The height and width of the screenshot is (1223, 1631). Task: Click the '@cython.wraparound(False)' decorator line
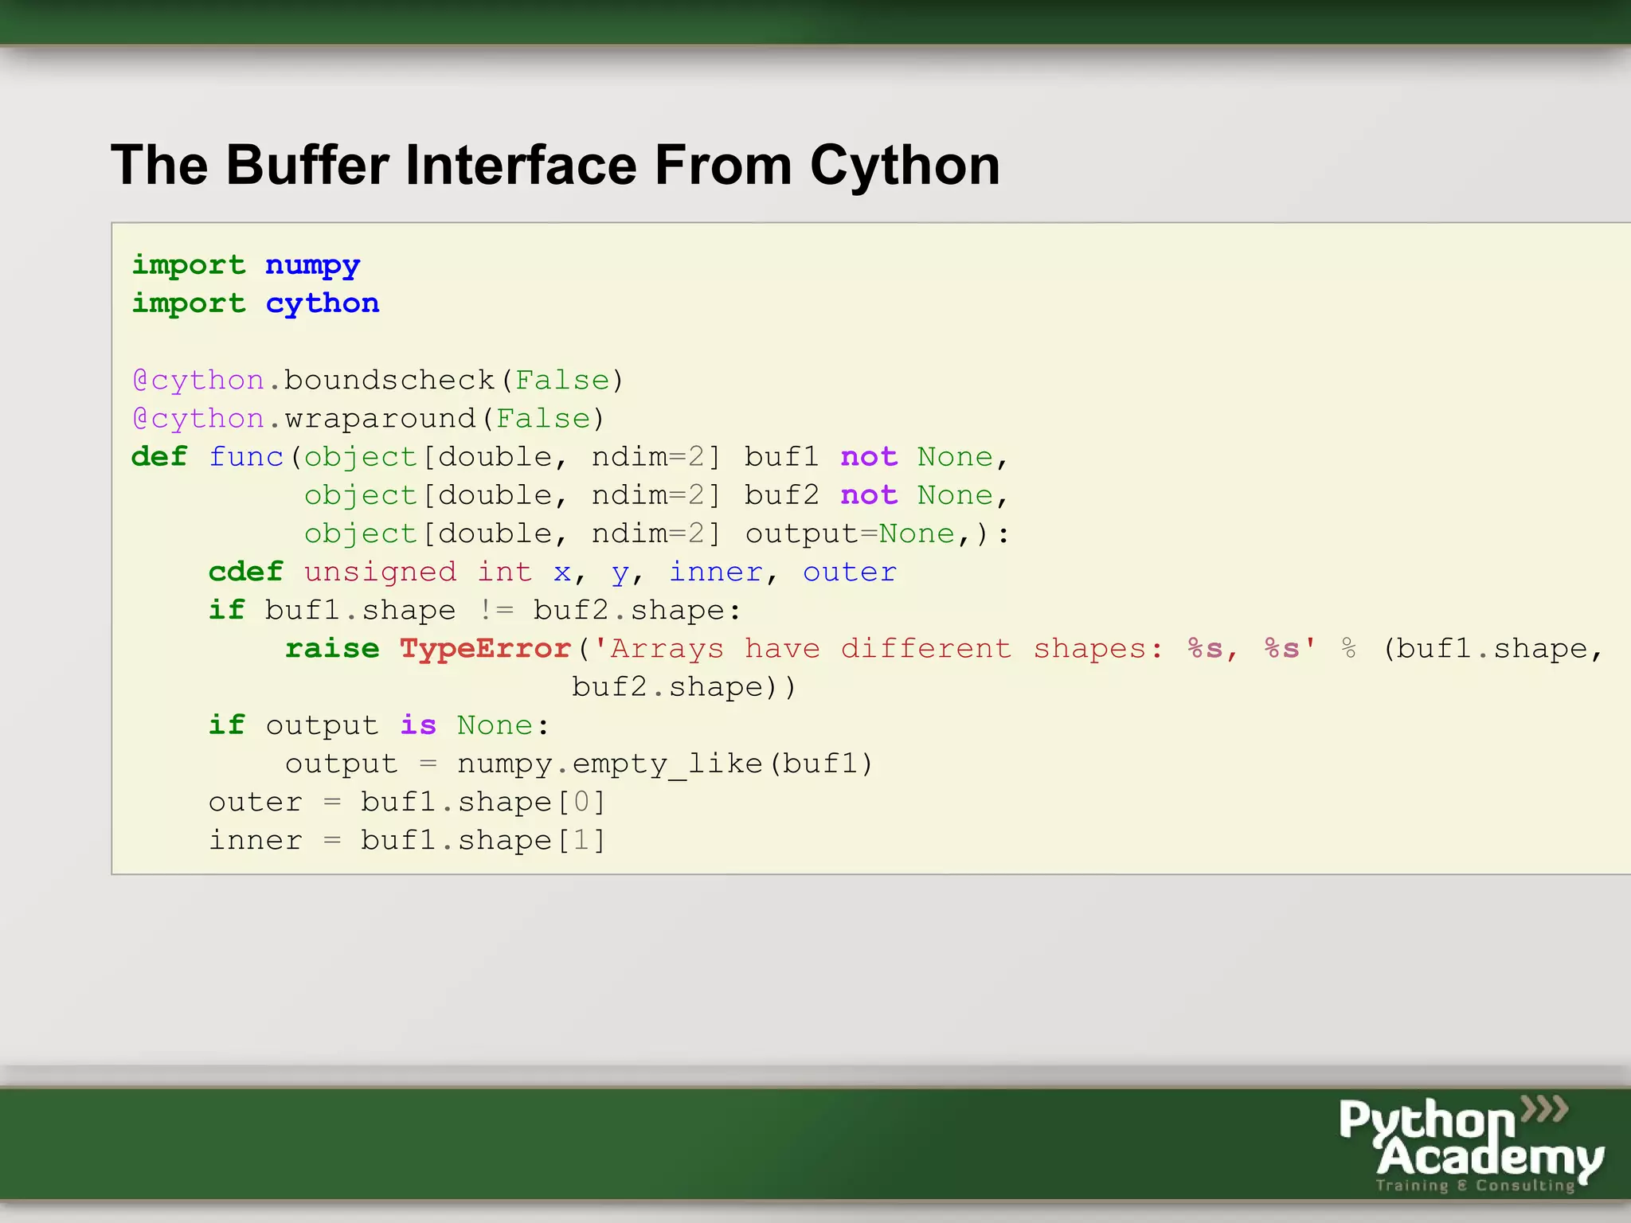[x=368, y=418]
